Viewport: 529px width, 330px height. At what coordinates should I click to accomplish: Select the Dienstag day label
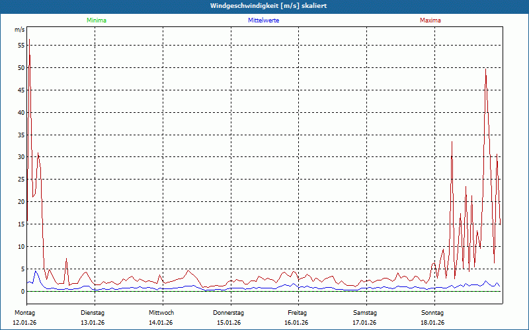pyautogui.click(x=93, y=312)
